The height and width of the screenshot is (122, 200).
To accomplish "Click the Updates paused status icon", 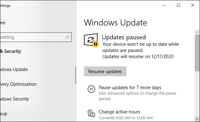I will pyautogui.click(x=91, y=40).
